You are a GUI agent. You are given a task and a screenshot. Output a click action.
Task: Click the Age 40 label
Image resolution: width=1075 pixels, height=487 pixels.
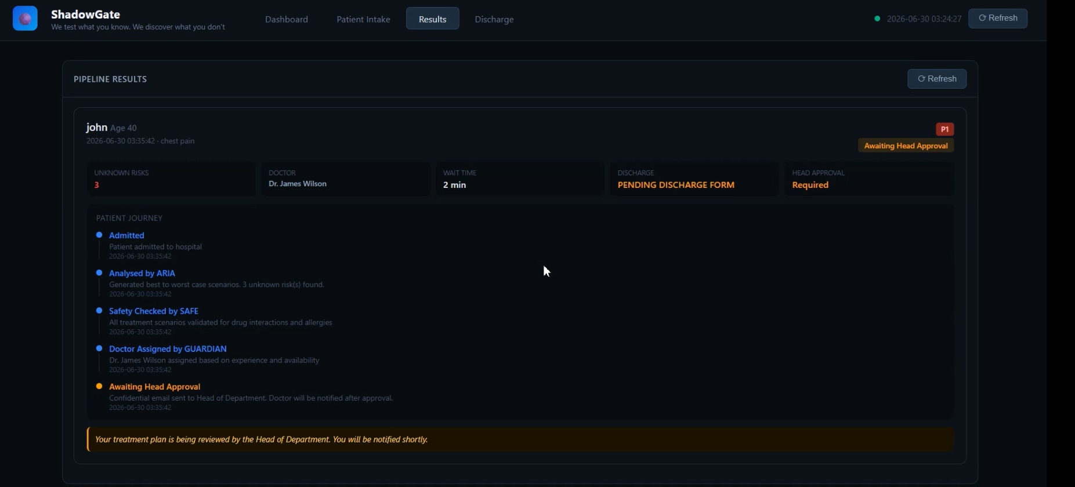point(124,128)
